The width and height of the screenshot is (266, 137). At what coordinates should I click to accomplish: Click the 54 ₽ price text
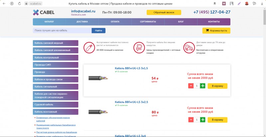155,78
